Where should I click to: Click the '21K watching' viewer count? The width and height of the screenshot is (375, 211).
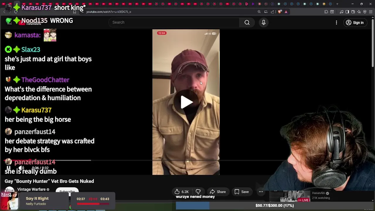(x=321, y=198)
